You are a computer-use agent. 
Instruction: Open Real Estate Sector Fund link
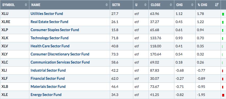tap(49, 22)
